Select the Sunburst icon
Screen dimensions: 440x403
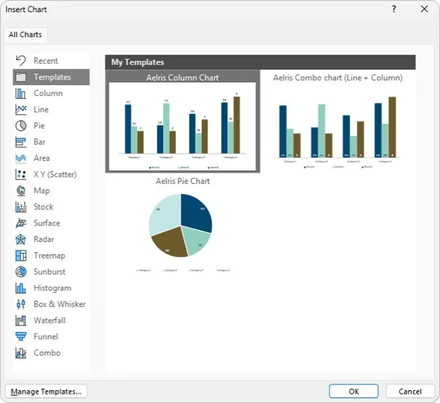click(x=21, y=272)
